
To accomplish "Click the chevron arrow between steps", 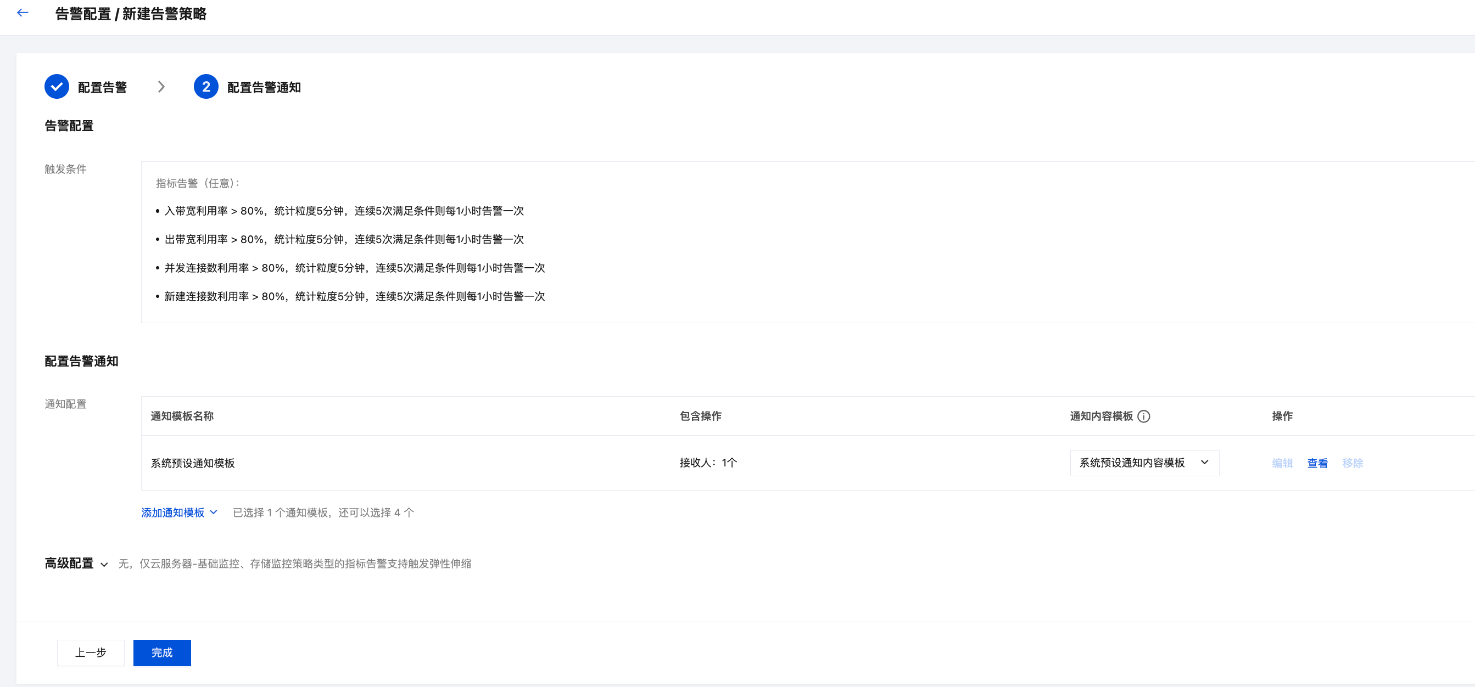I will [161, 87].
